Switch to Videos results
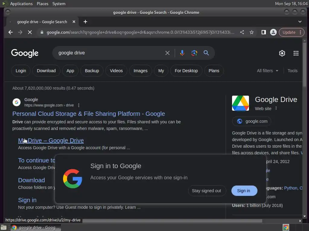This screenshot has width=309, height=231. [116, 71]
